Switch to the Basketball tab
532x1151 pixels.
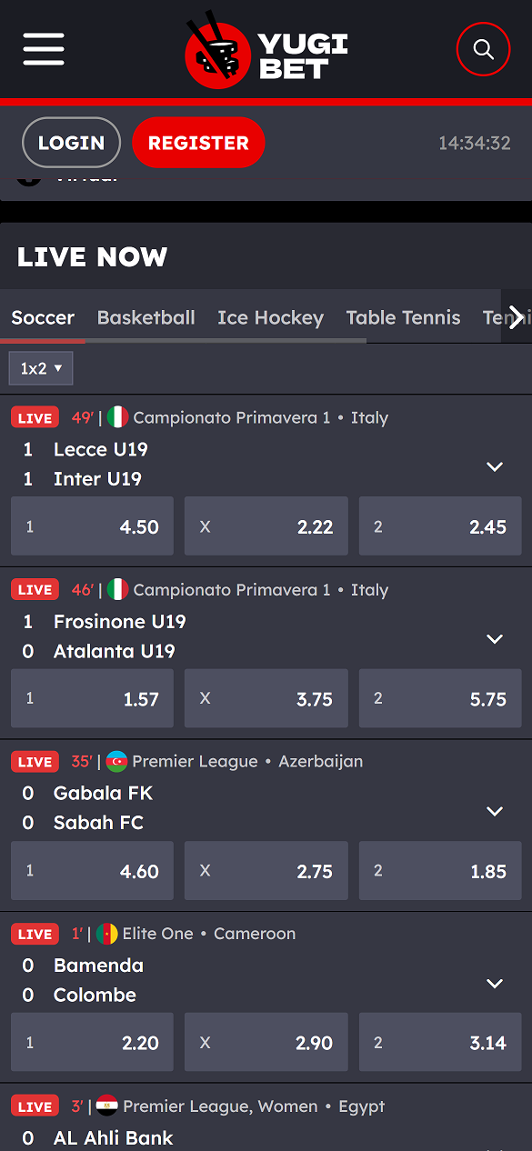[146, 317]
